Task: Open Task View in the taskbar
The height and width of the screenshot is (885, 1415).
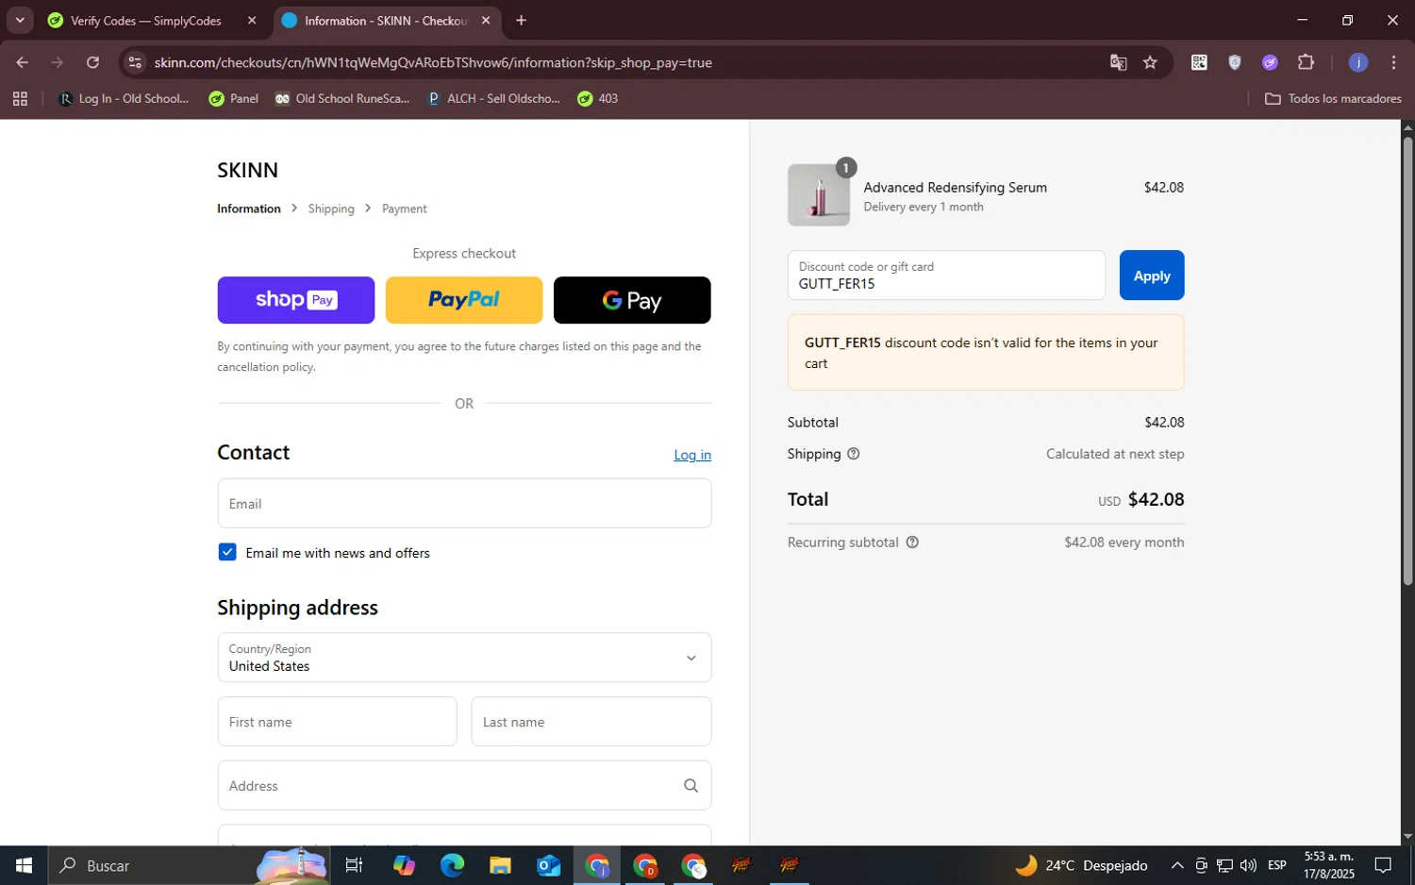Action: tap(354, 865)
